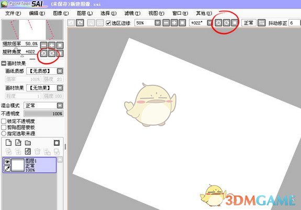The image size is (301, 210).
Task: Click the Undo arrow in top toolbar
Action: tap(71, 23)
